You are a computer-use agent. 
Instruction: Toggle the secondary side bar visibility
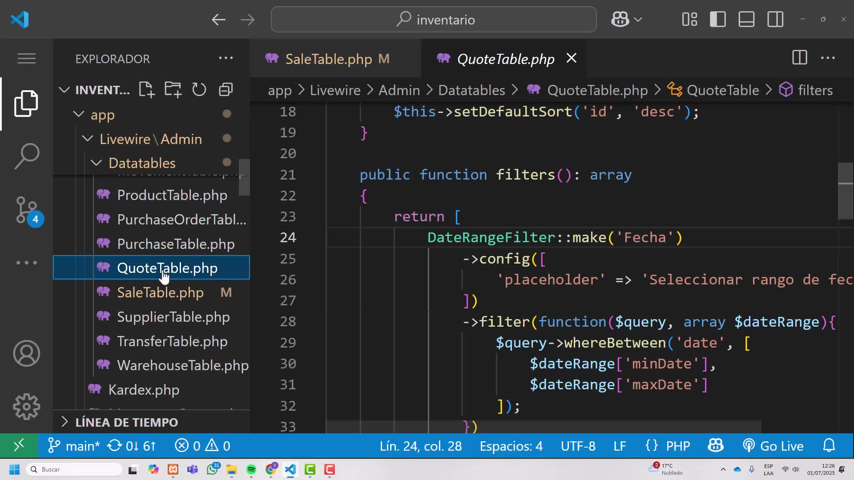775,20
